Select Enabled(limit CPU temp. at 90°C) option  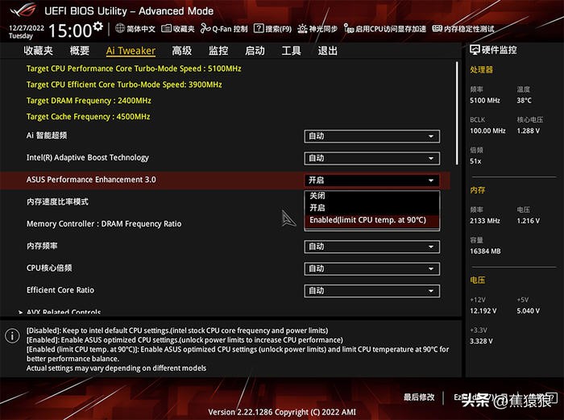372,220
